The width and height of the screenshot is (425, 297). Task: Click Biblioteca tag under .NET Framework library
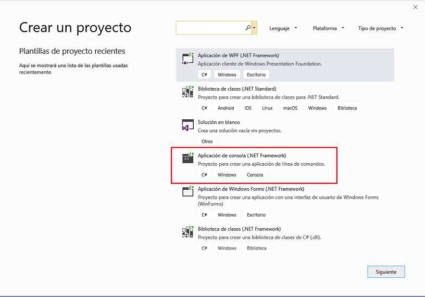click(257, 248)
